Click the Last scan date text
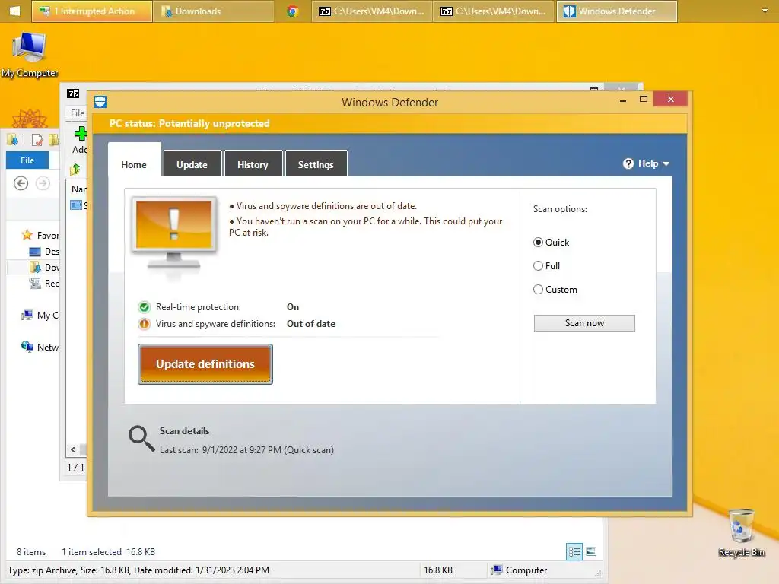The width and height of the screenshot is (779, 584). (x=246, y=450)
